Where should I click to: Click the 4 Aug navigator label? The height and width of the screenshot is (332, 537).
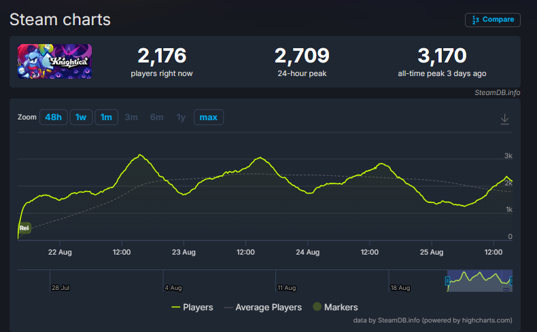pos(173,288)
